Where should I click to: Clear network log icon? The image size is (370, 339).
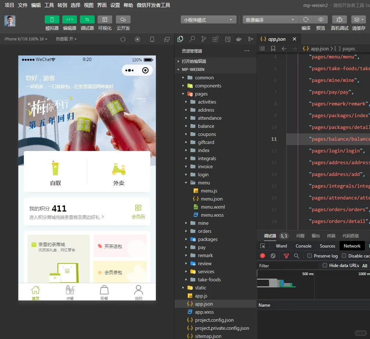coord(273,256)
